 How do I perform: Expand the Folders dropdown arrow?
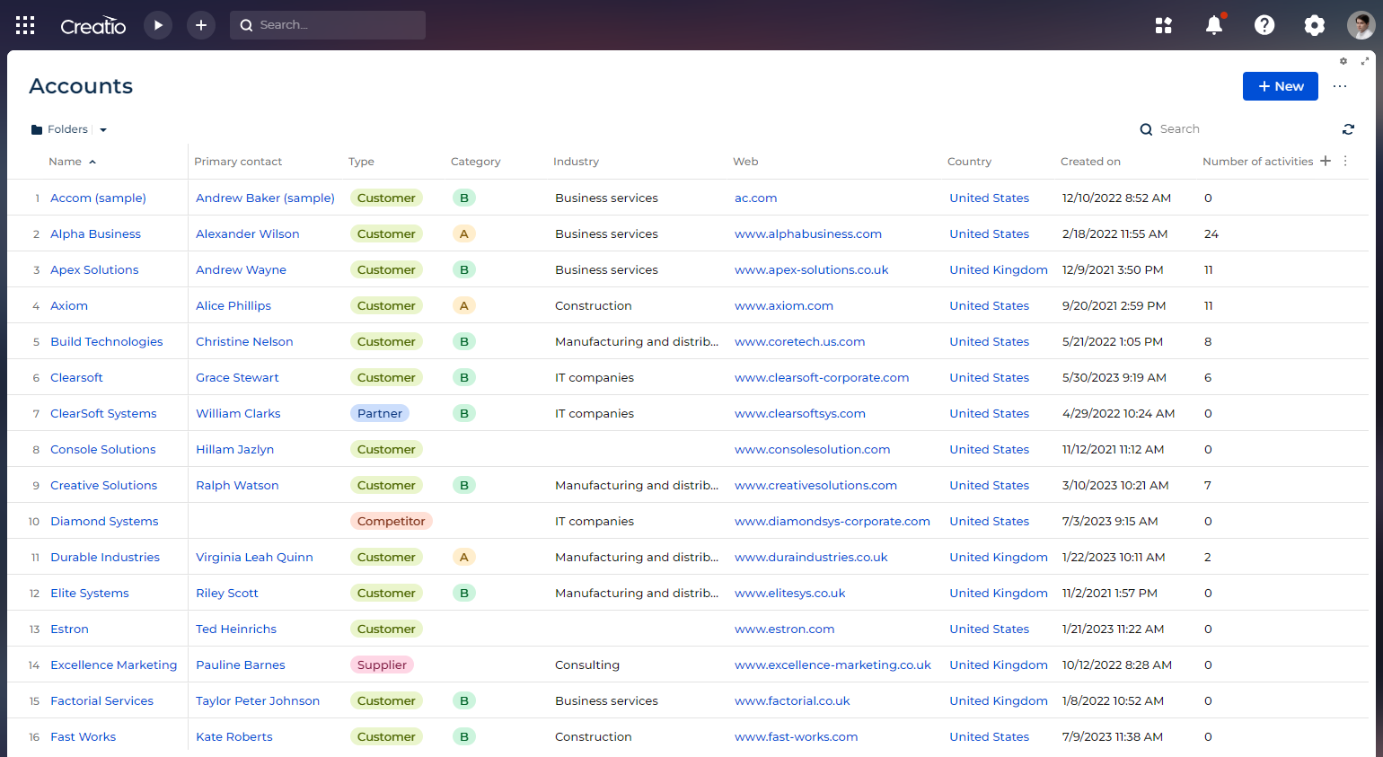[x=103, y=130]
